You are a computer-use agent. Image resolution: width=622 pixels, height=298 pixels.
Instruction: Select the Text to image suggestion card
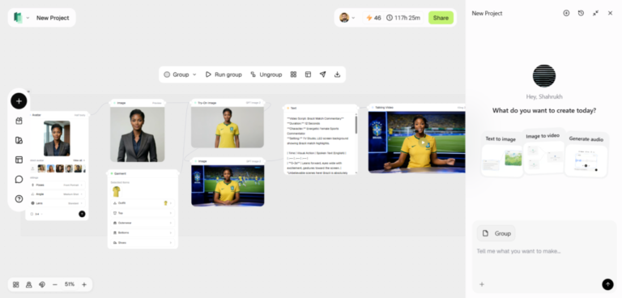tap(502, 155)
